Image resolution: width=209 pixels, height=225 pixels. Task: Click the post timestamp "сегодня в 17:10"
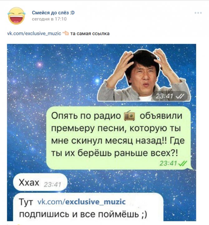(x=49, y=19)
